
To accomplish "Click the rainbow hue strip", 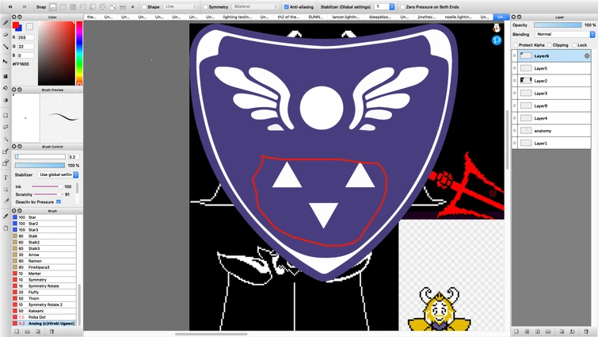I will click(x=79, y=53).
